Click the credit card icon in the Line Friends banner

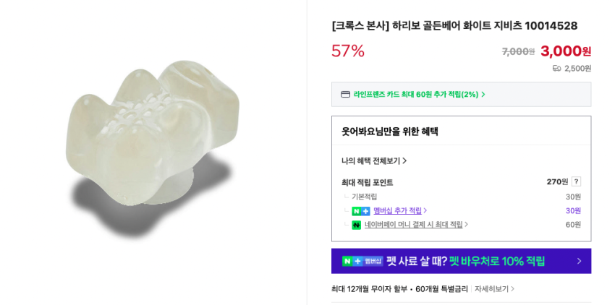345,94
